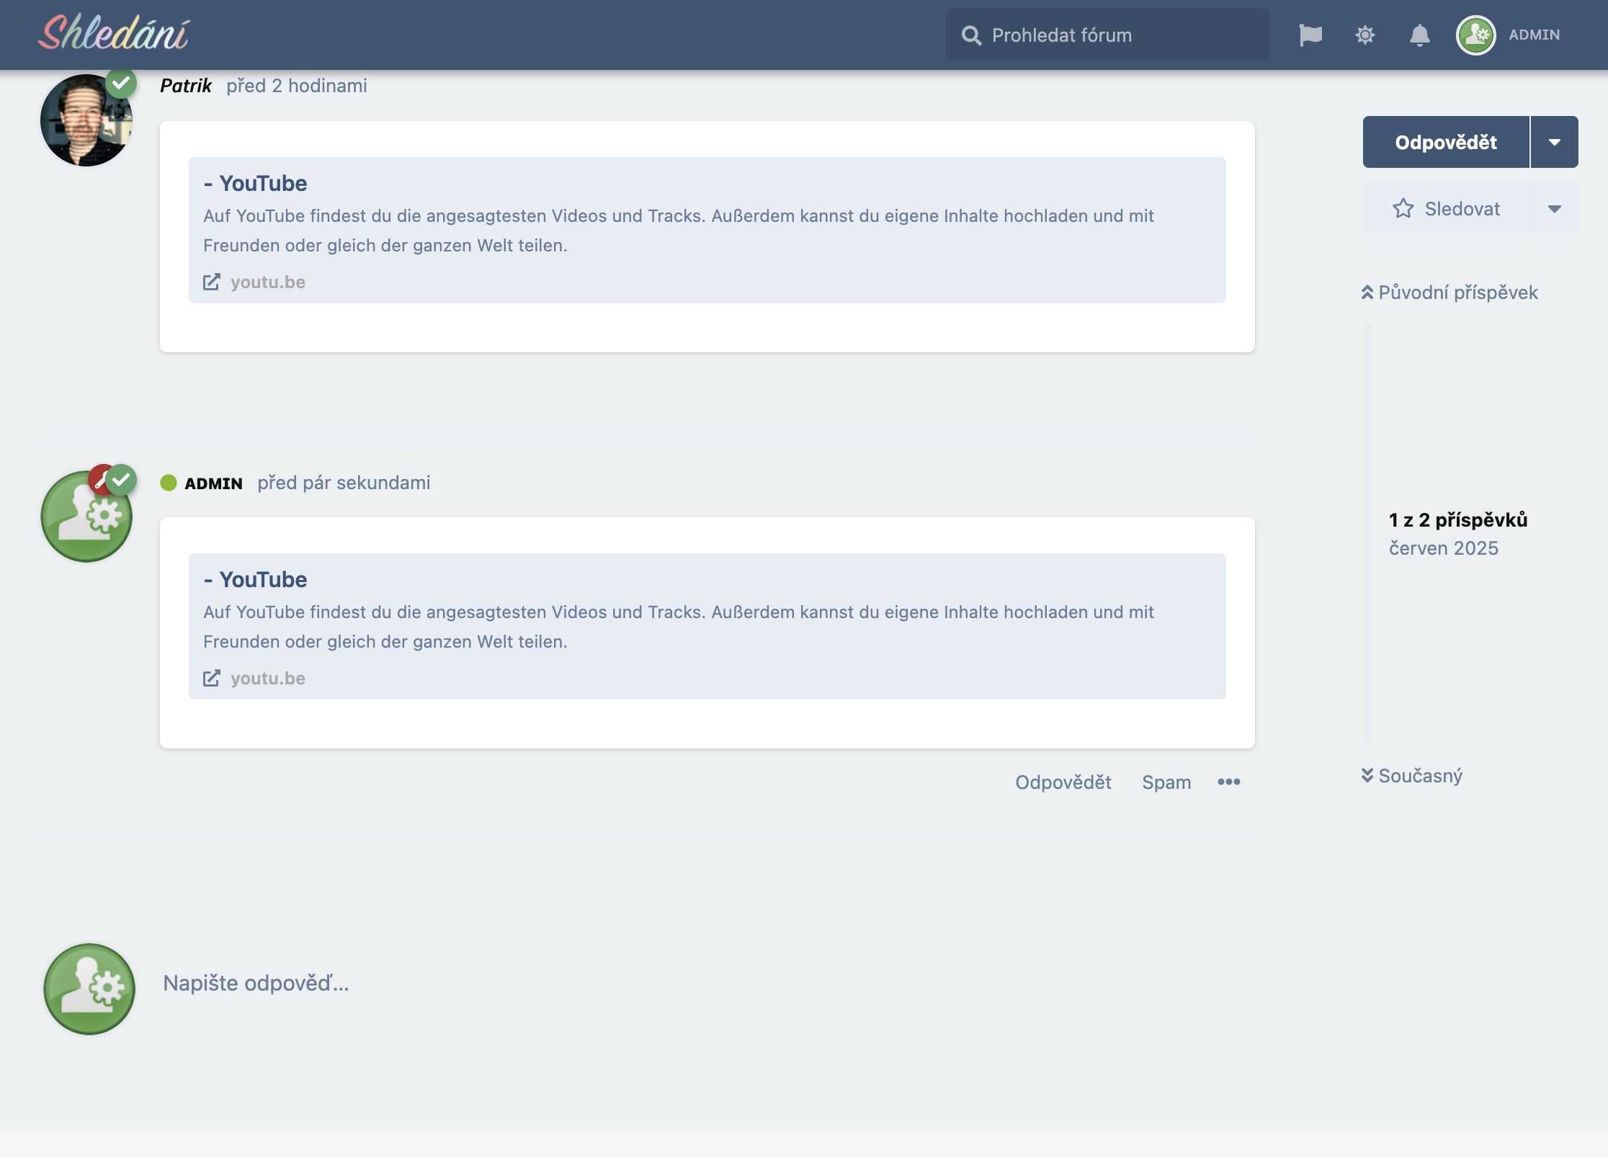Click the search magnifier icon

pos(971,35)
